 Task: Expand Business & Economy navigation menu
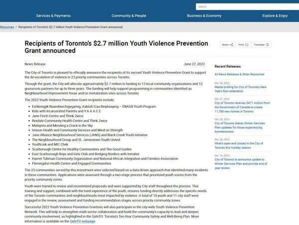tap(204, 16)
